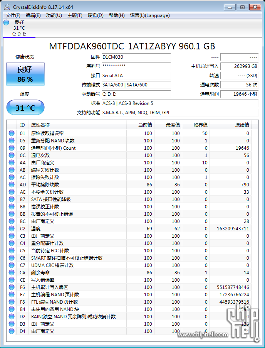Image resolution: width=265 pixels, height=348 pixels.
Task: Open the 硬盘(D) menu
Action: (96, 15)
